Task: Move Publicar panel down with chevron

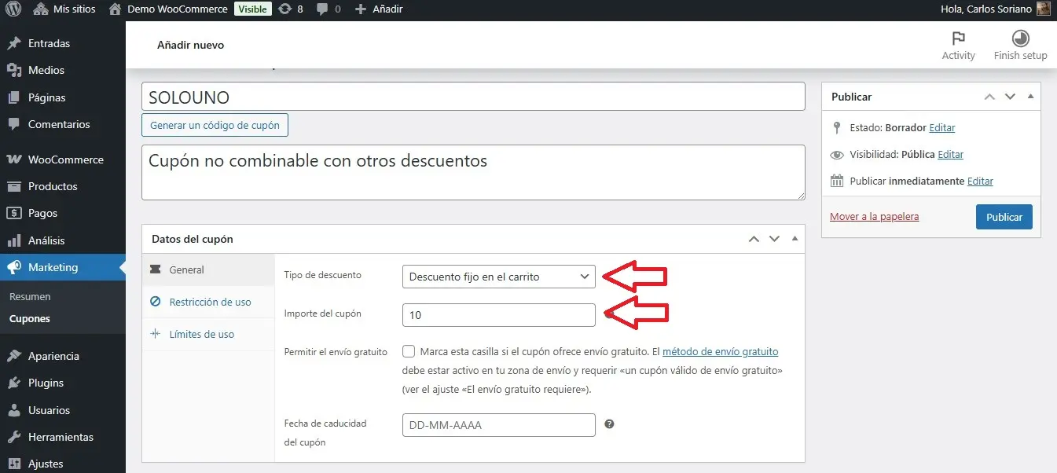Action: pos(1011,97)
